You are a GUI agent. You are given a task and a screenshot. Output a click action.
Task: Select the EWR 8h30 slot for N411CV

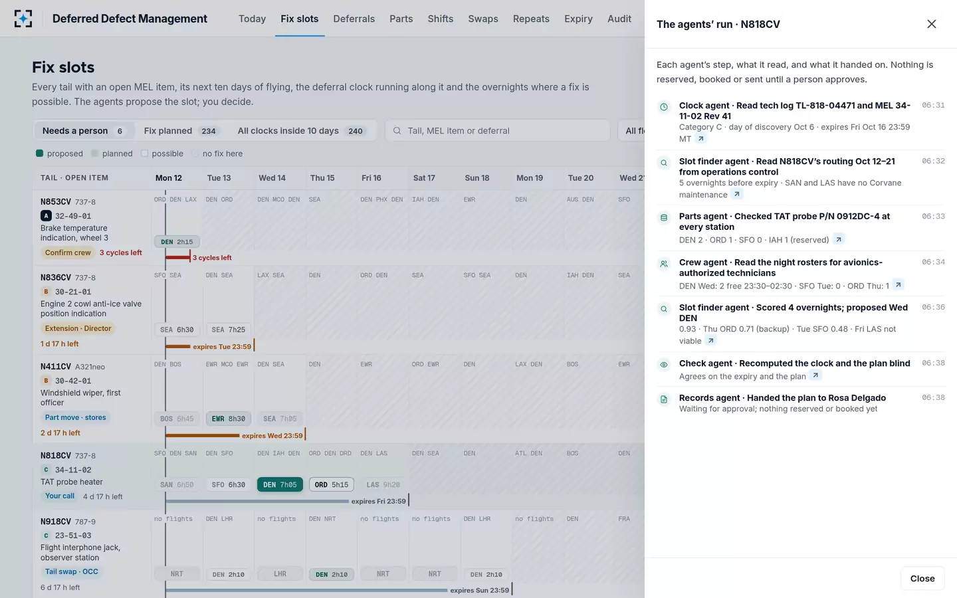(229, 419)
